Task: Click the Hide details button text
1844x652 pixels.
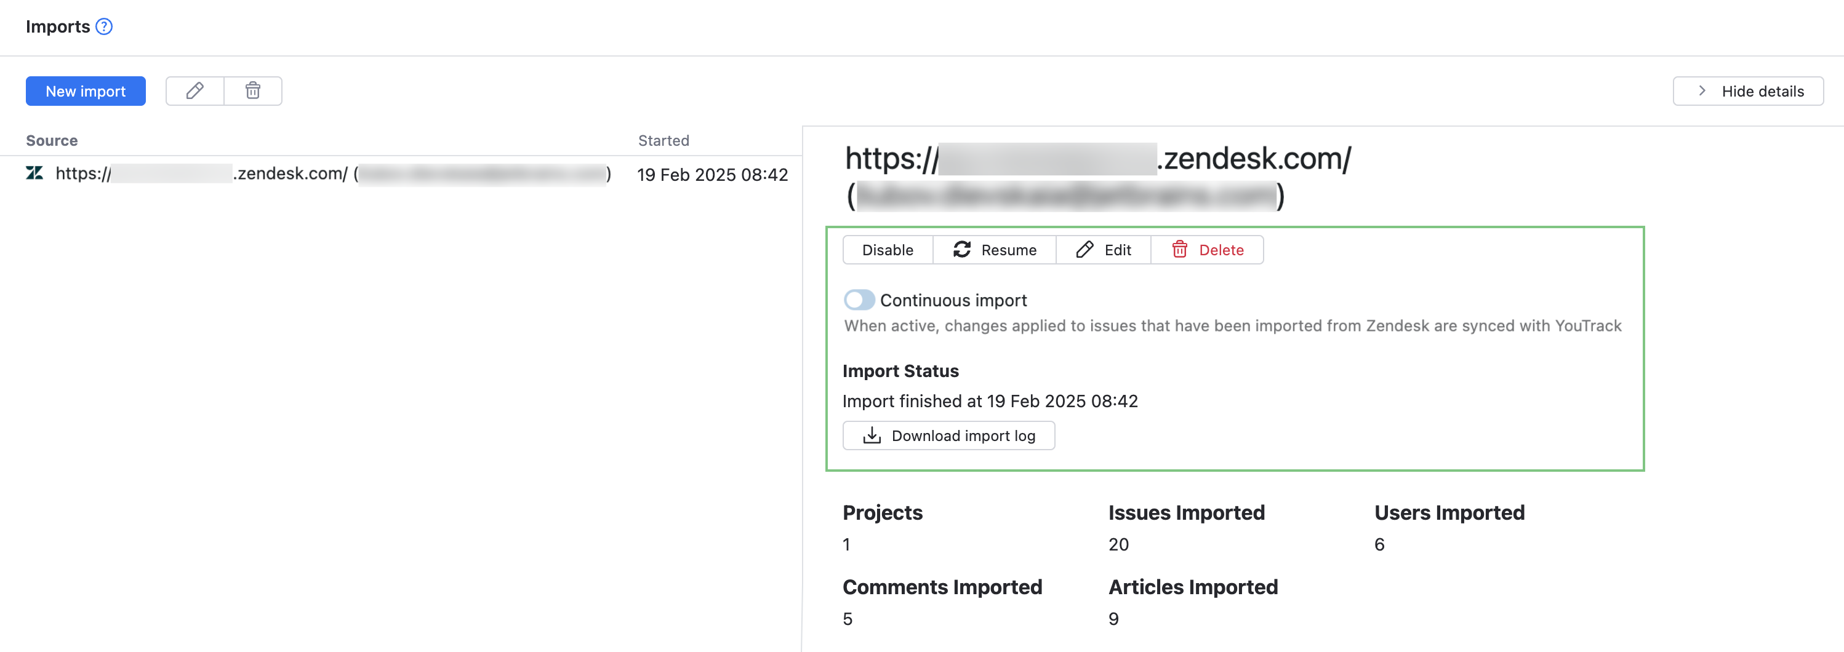Action: [x=1762, y=92]
